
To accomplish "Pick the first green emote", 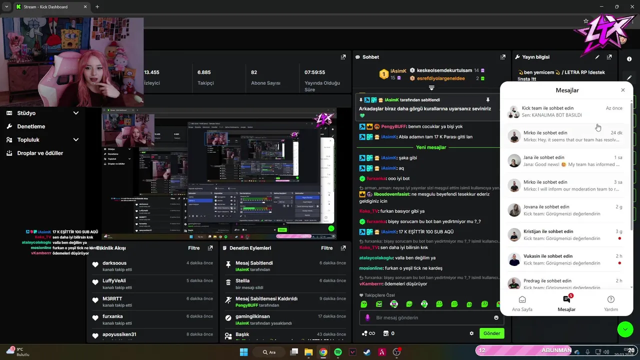I will 364,304.
